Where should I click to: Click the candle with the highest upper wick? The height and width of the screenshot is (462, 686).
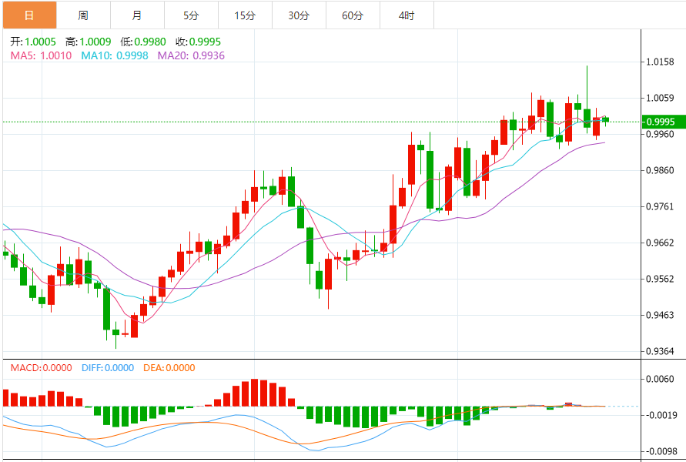pyautogui.click(x=587, y=100)
